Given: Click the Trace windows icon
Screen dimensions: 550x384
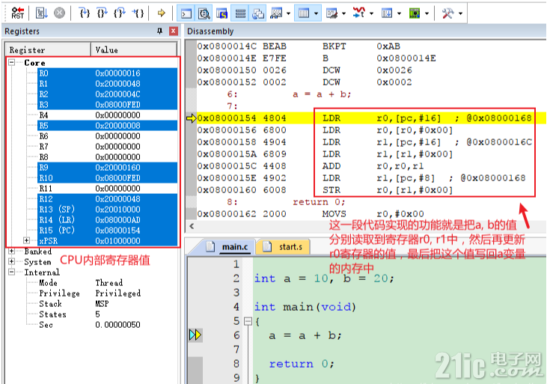Looking at the screenshot, I should tap(387, 13).
